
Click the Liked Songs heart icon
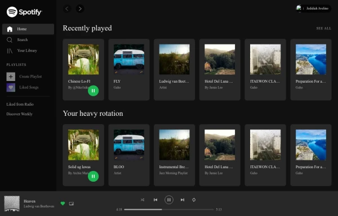point(11,87)
